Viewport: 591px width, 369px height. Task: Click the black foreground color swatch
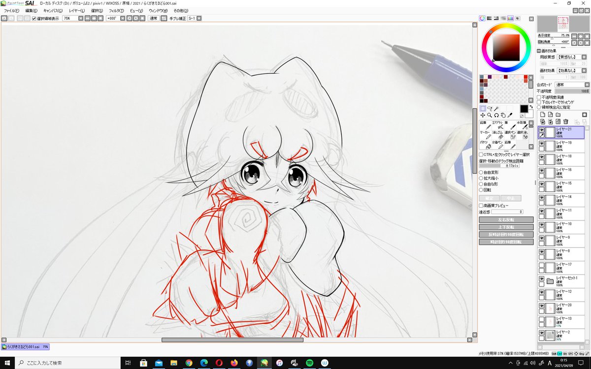tap(524, 109)
